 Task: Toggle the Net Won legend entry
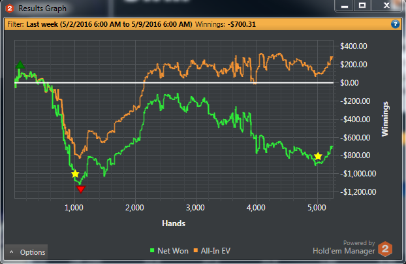pos(169,251)
